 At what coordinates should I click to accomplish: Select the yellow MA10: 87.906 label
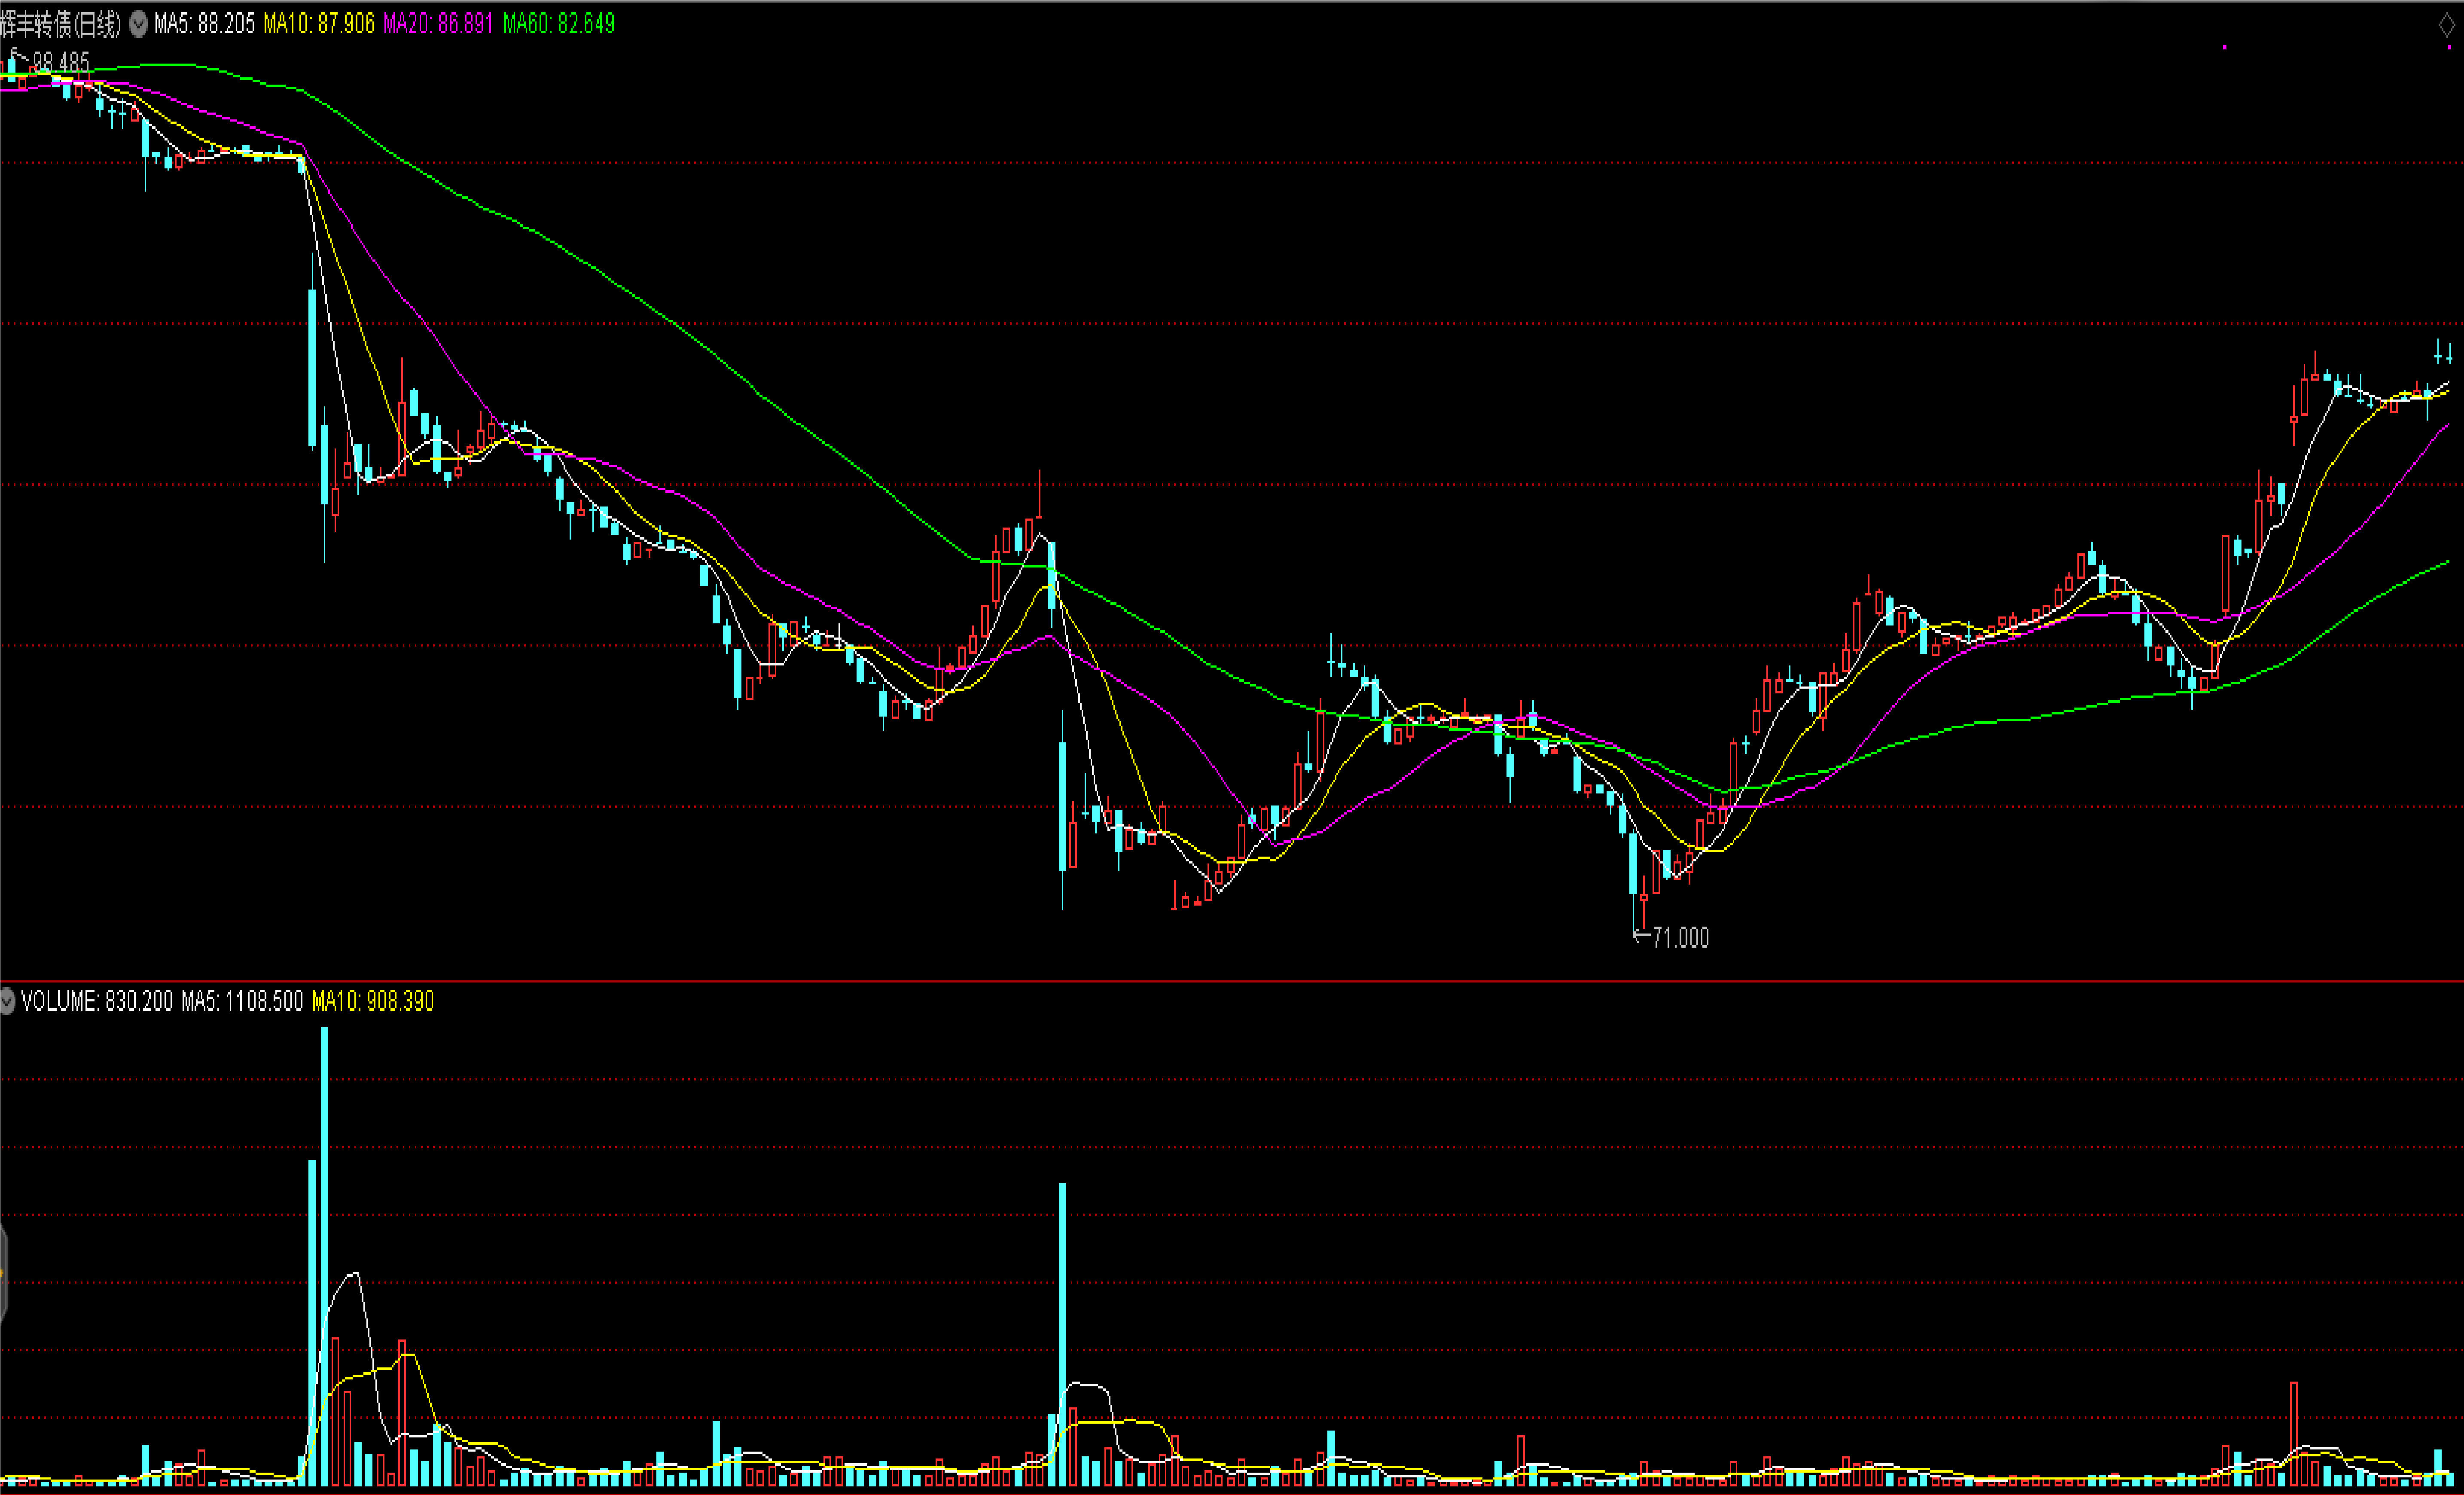(x=319, y=24)
